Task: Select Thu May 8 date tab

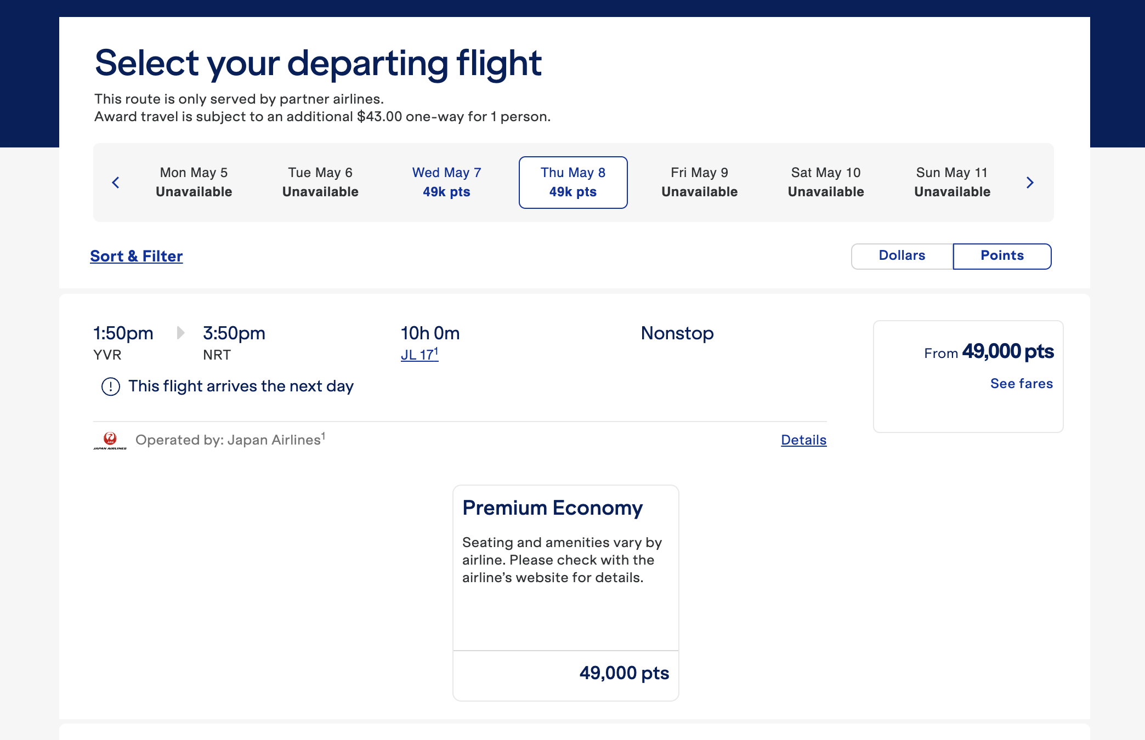Action: point(573,183)
